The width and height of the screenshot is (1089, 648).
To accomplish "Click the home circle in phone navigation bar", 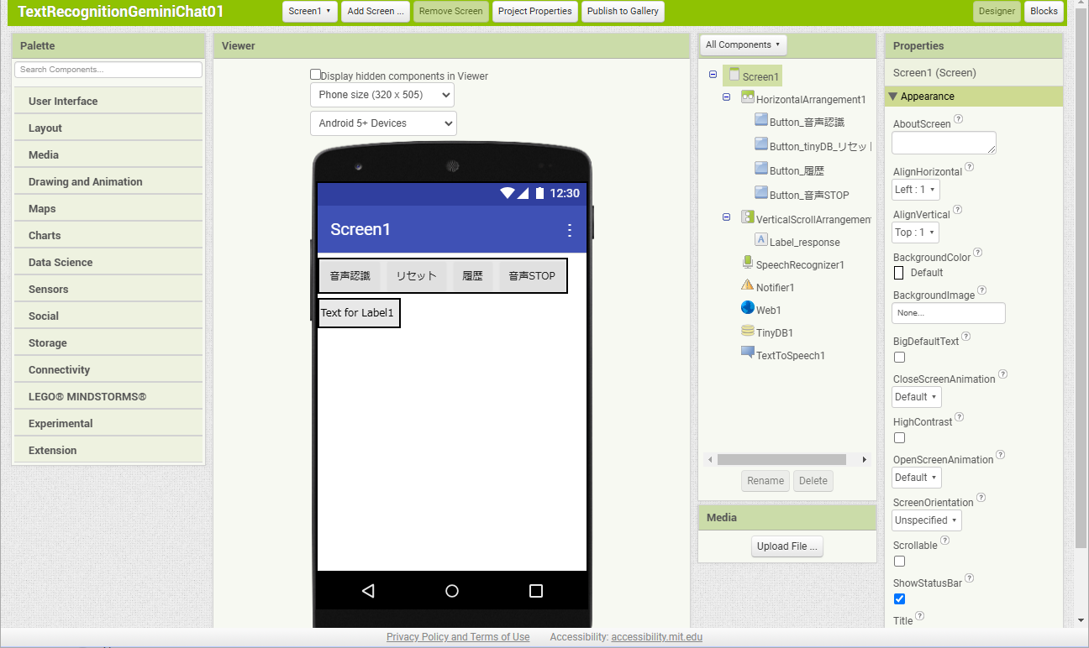I will click(x=452, y=591).
